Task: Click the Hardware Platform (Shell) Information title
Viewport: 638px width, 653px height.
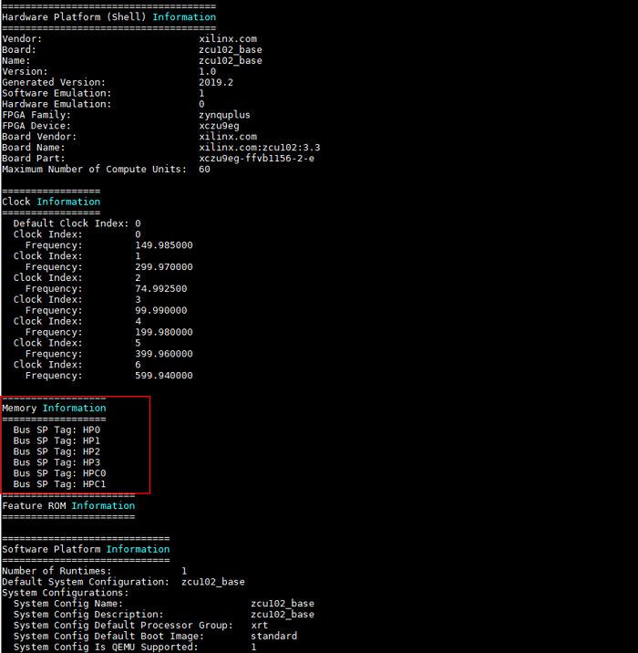Action: tap(109, 17)
